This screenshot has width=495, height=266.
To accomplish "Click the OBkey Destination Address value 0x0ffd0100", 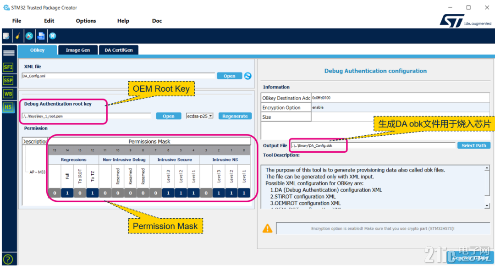I will click(401, 98).
